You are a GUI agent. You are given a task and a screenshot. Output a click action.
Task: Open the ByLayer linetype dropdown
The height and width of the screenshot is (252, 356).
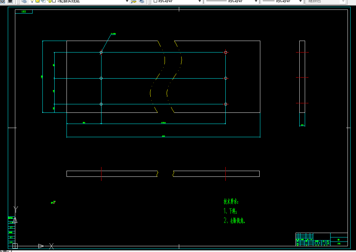pos(256,1)
